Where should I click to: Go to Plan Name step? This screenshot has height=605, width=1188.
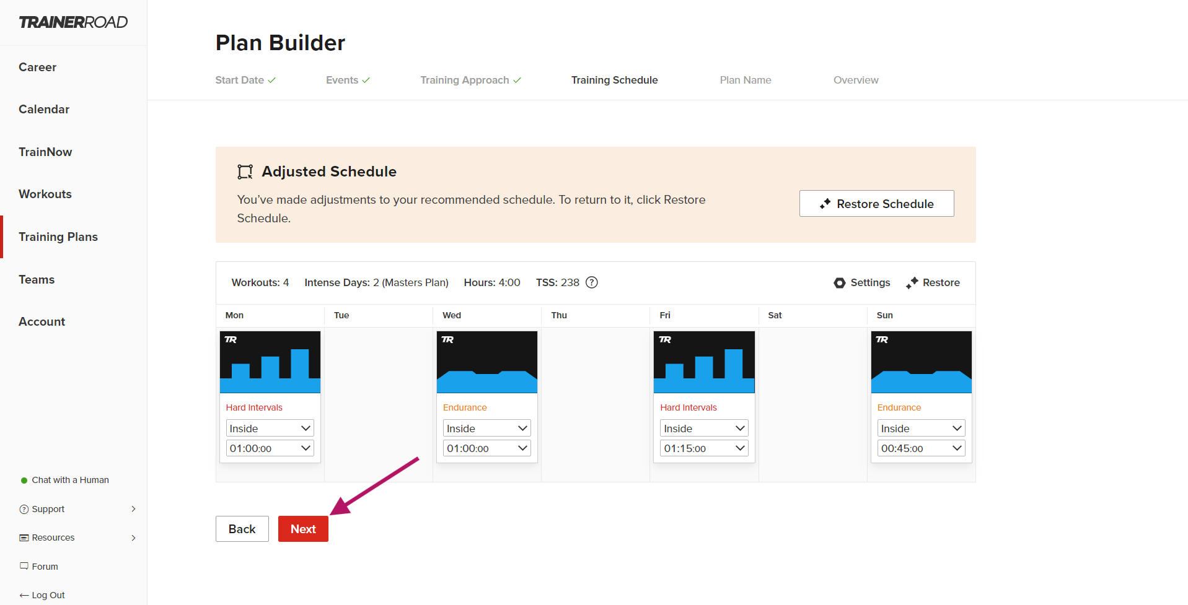tap(746, 80)
